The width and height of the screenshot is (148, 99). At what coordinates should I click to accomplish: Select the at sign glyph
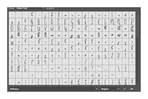point(85,68)
